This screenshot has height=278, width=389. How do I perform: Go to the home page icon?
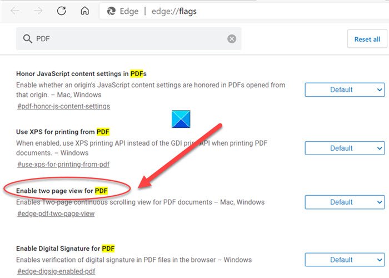point(85,11)
